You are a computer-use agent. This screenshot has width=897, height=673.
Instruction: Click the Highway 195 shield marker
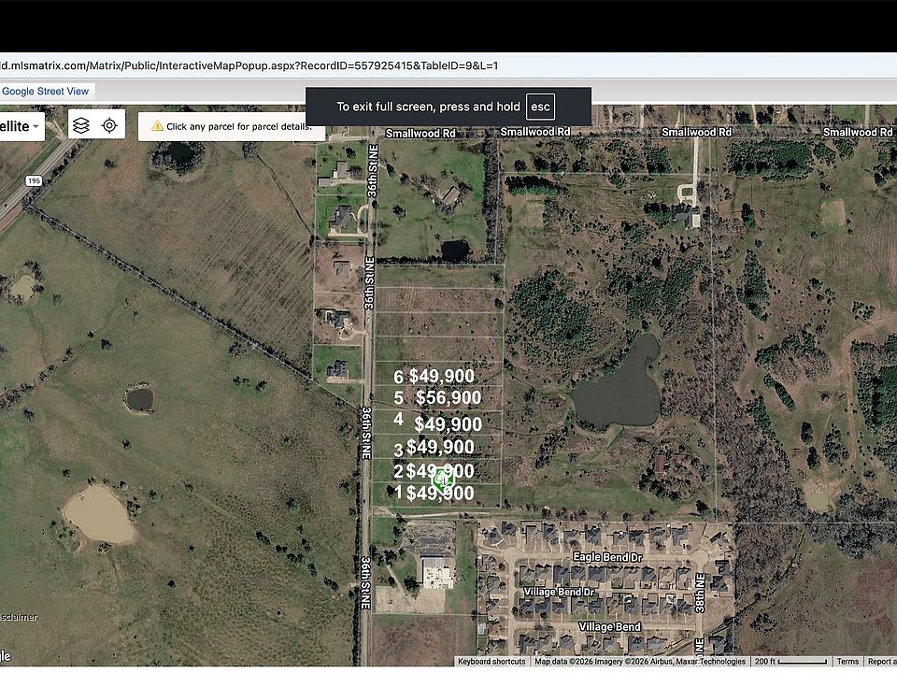(34, 180)
